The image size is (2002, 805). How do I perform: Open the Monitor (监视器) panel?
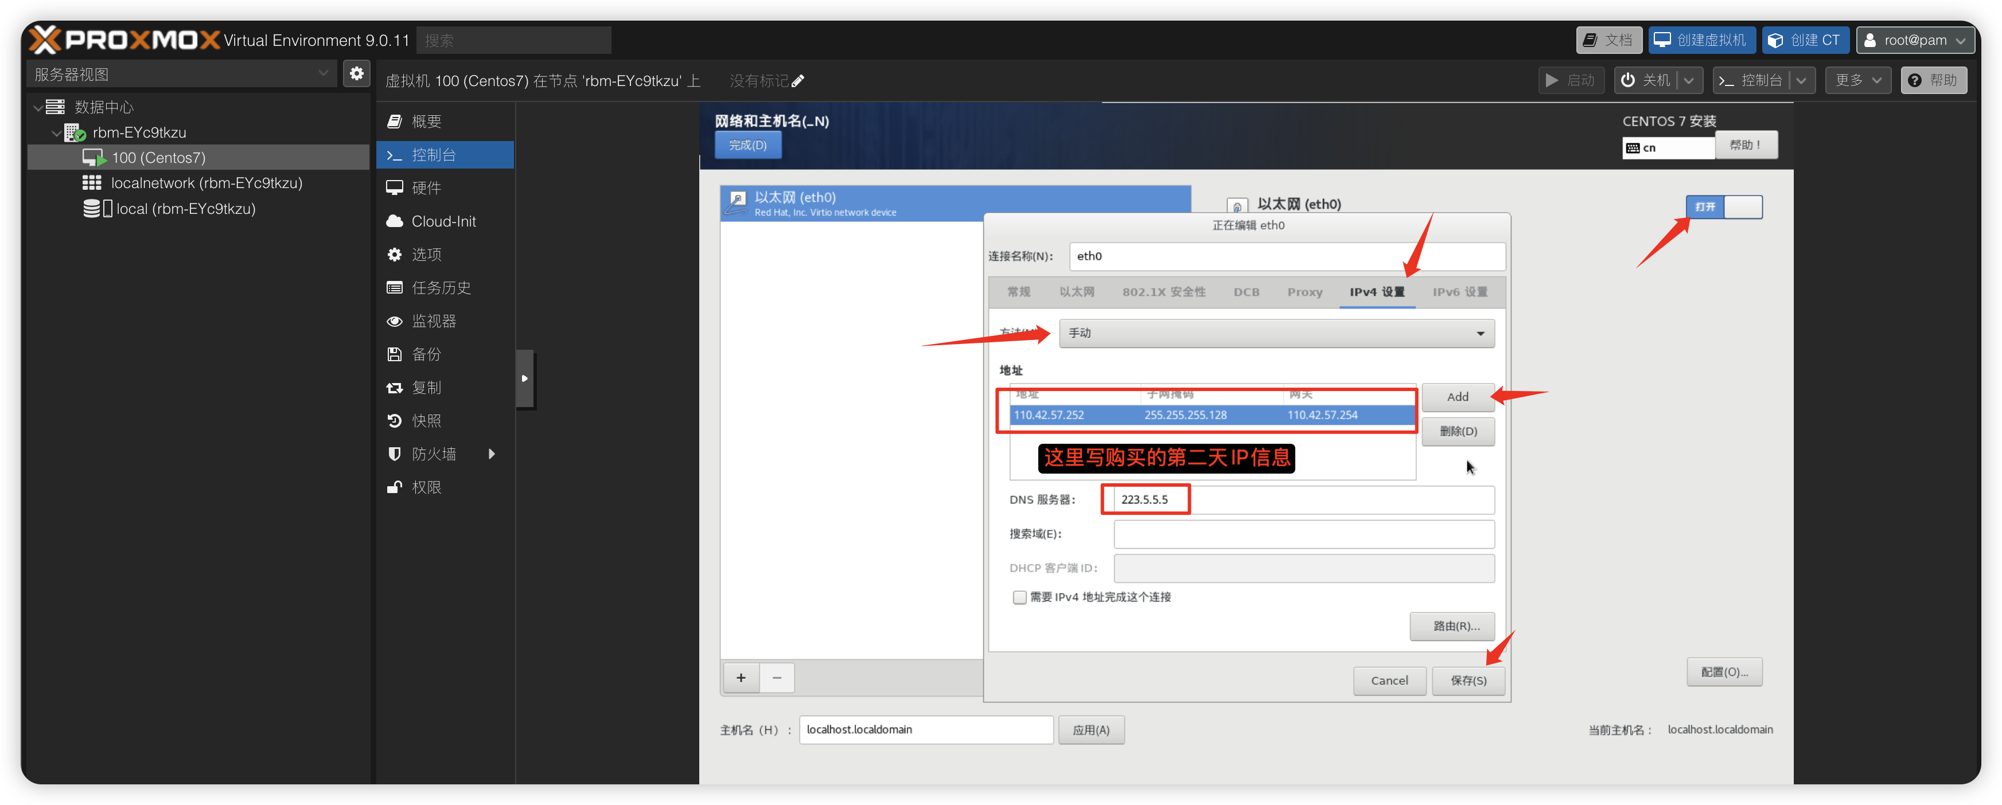click(x=433, y=321)
